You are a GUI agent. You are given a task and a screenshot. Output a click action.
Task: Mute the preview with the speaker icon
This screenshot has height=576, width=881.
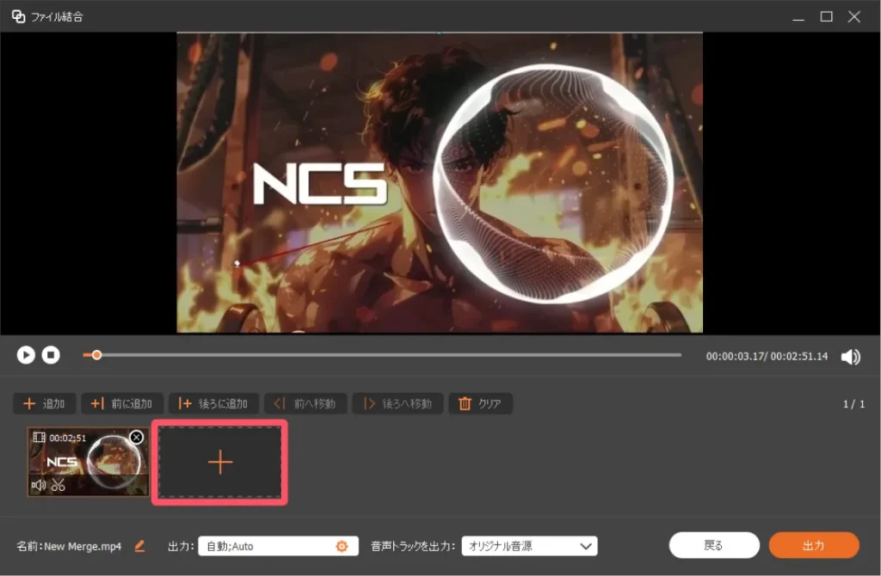[850, 357]
